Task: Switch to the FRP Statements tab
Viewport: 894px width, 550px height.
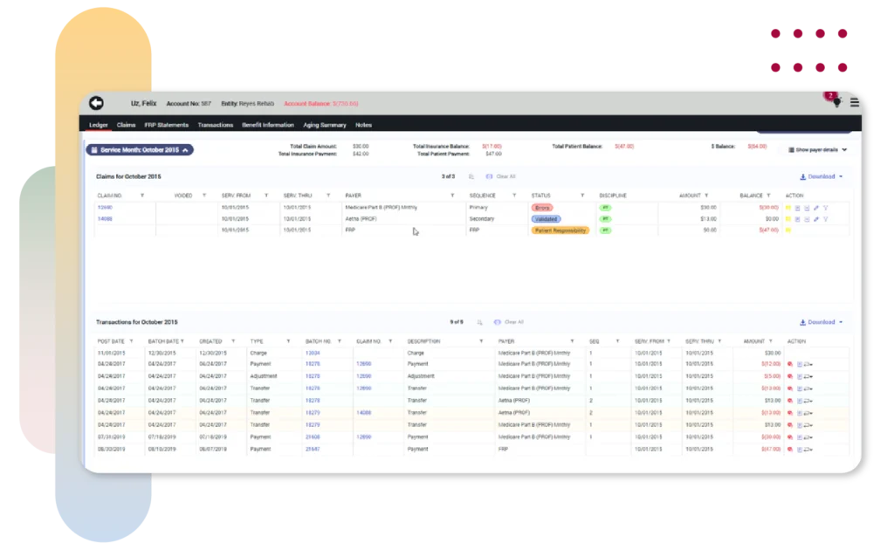Action: [x=166, y=125]
